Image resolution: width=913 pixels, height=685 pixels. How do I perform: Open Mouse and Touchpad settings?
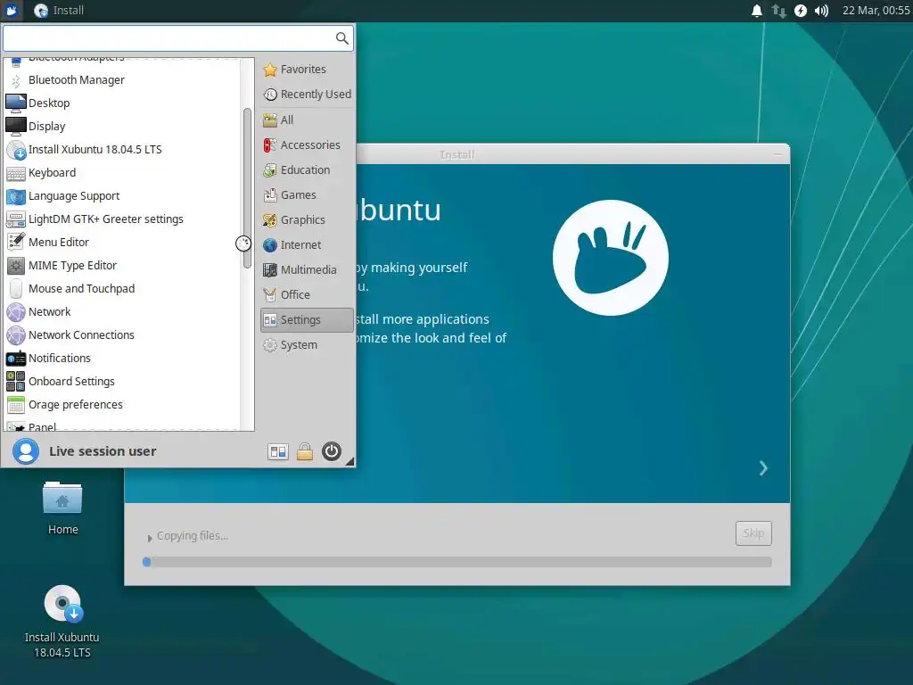(x=122, y=289)
